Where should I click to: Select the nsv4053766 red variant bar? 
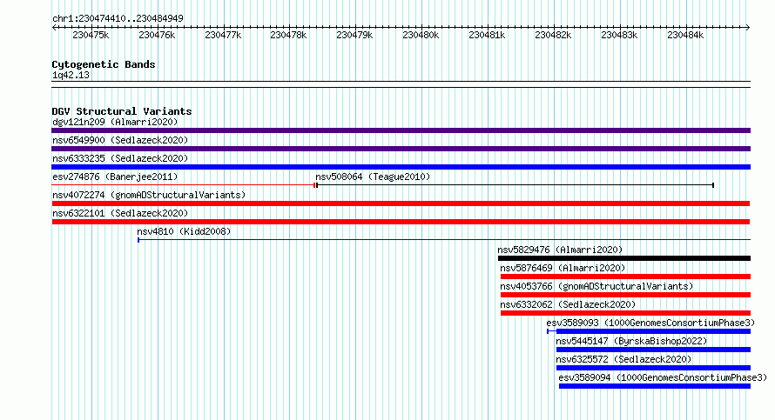click(626, 295)
